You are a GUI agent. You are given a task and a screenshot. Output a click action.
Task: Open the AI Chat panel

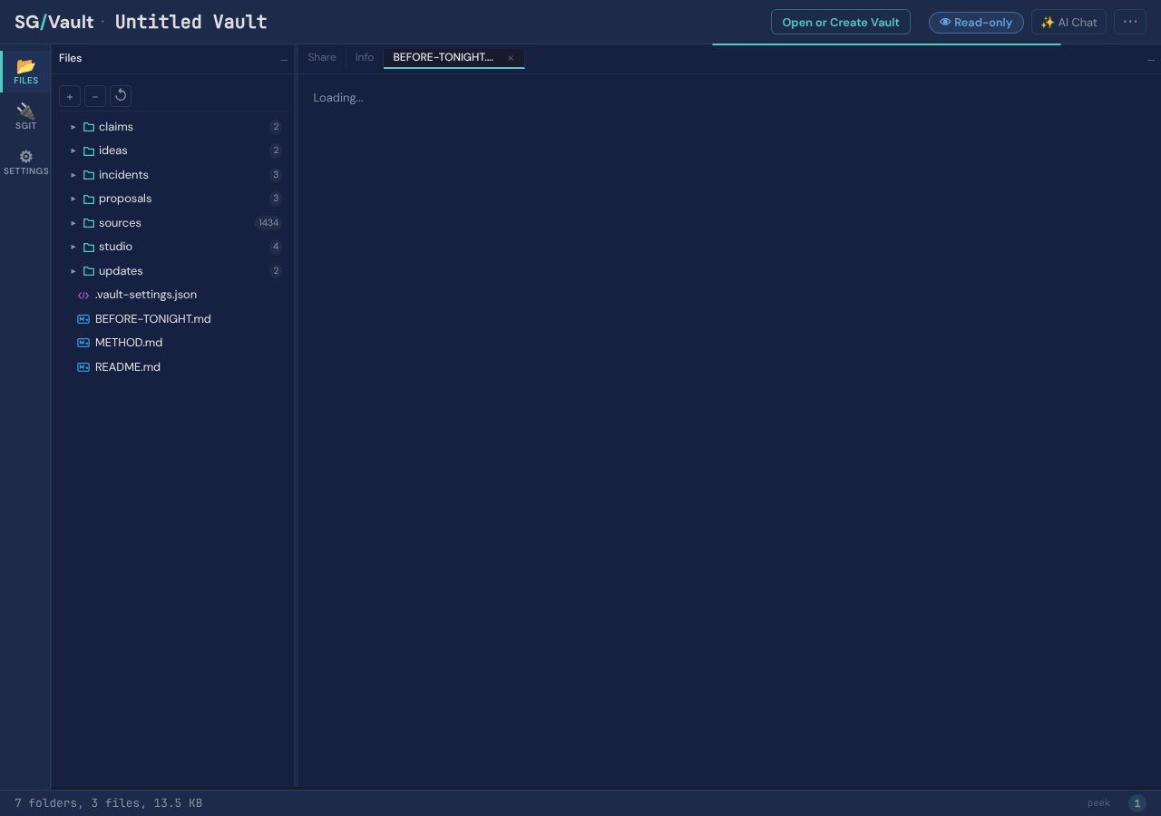1068,22
